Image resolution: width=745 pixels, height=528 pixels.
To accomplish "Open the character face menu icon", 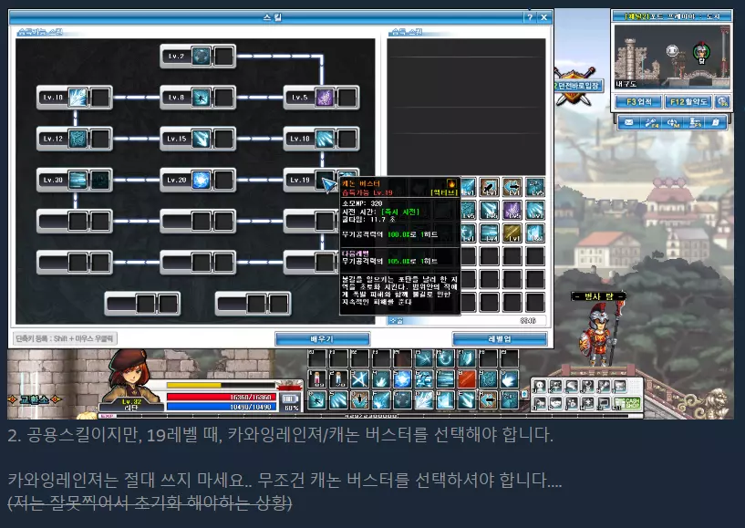I will pos(540,387).
